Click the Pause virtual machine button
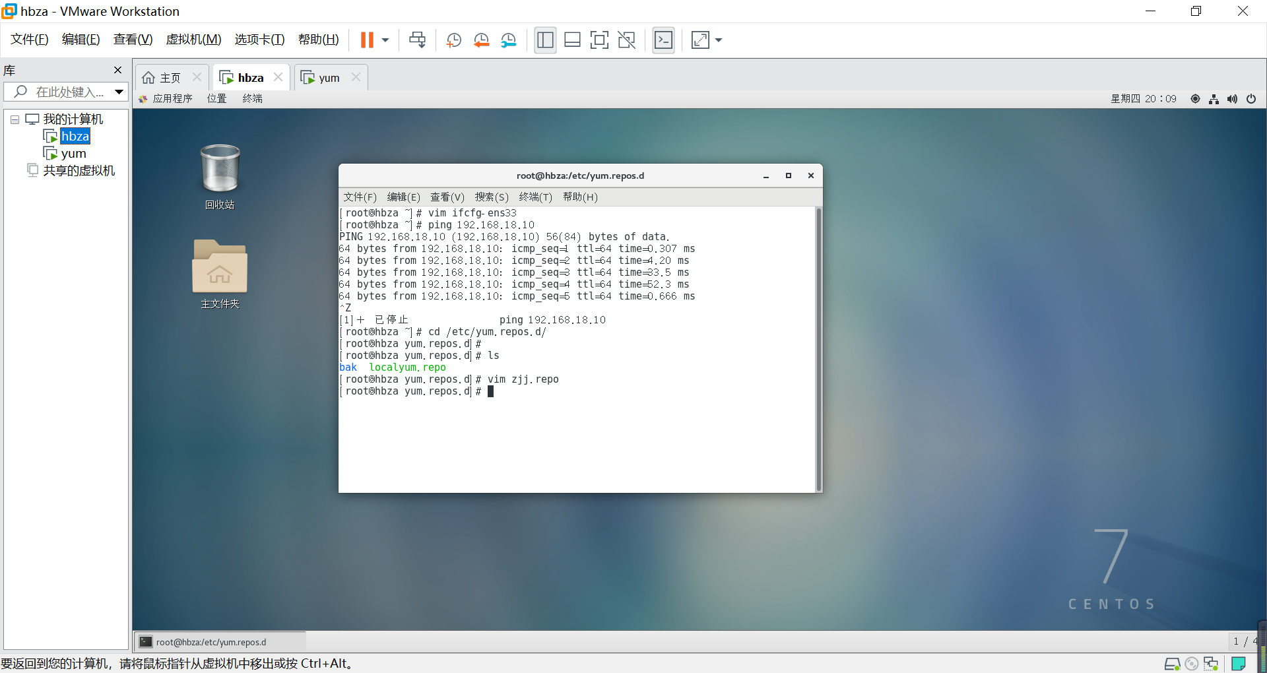Viewport: 1267px width, 673px height. click(367, 40)
